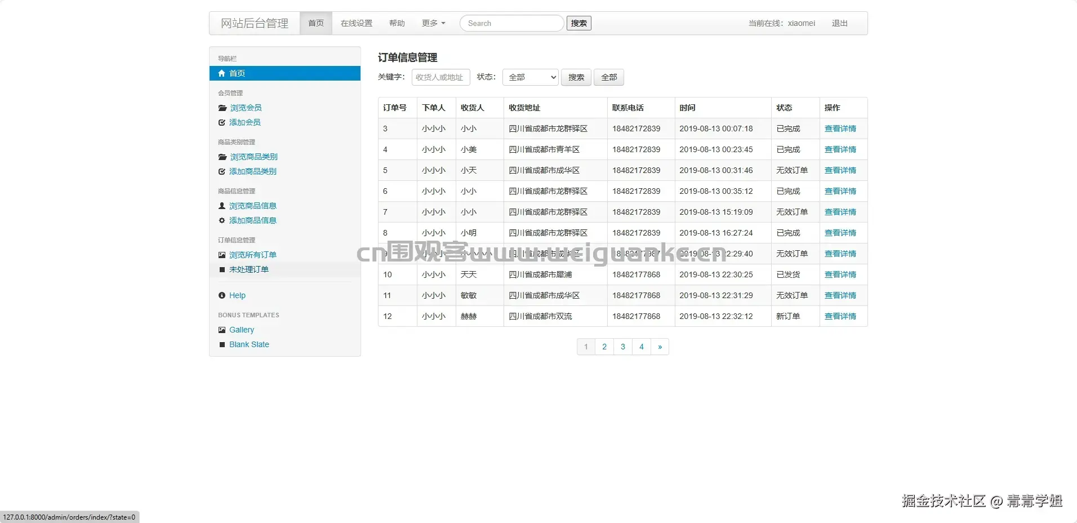This screenshot has height=523, width=1077.
Task: View details of order 11
Action: tap(840, 295)
